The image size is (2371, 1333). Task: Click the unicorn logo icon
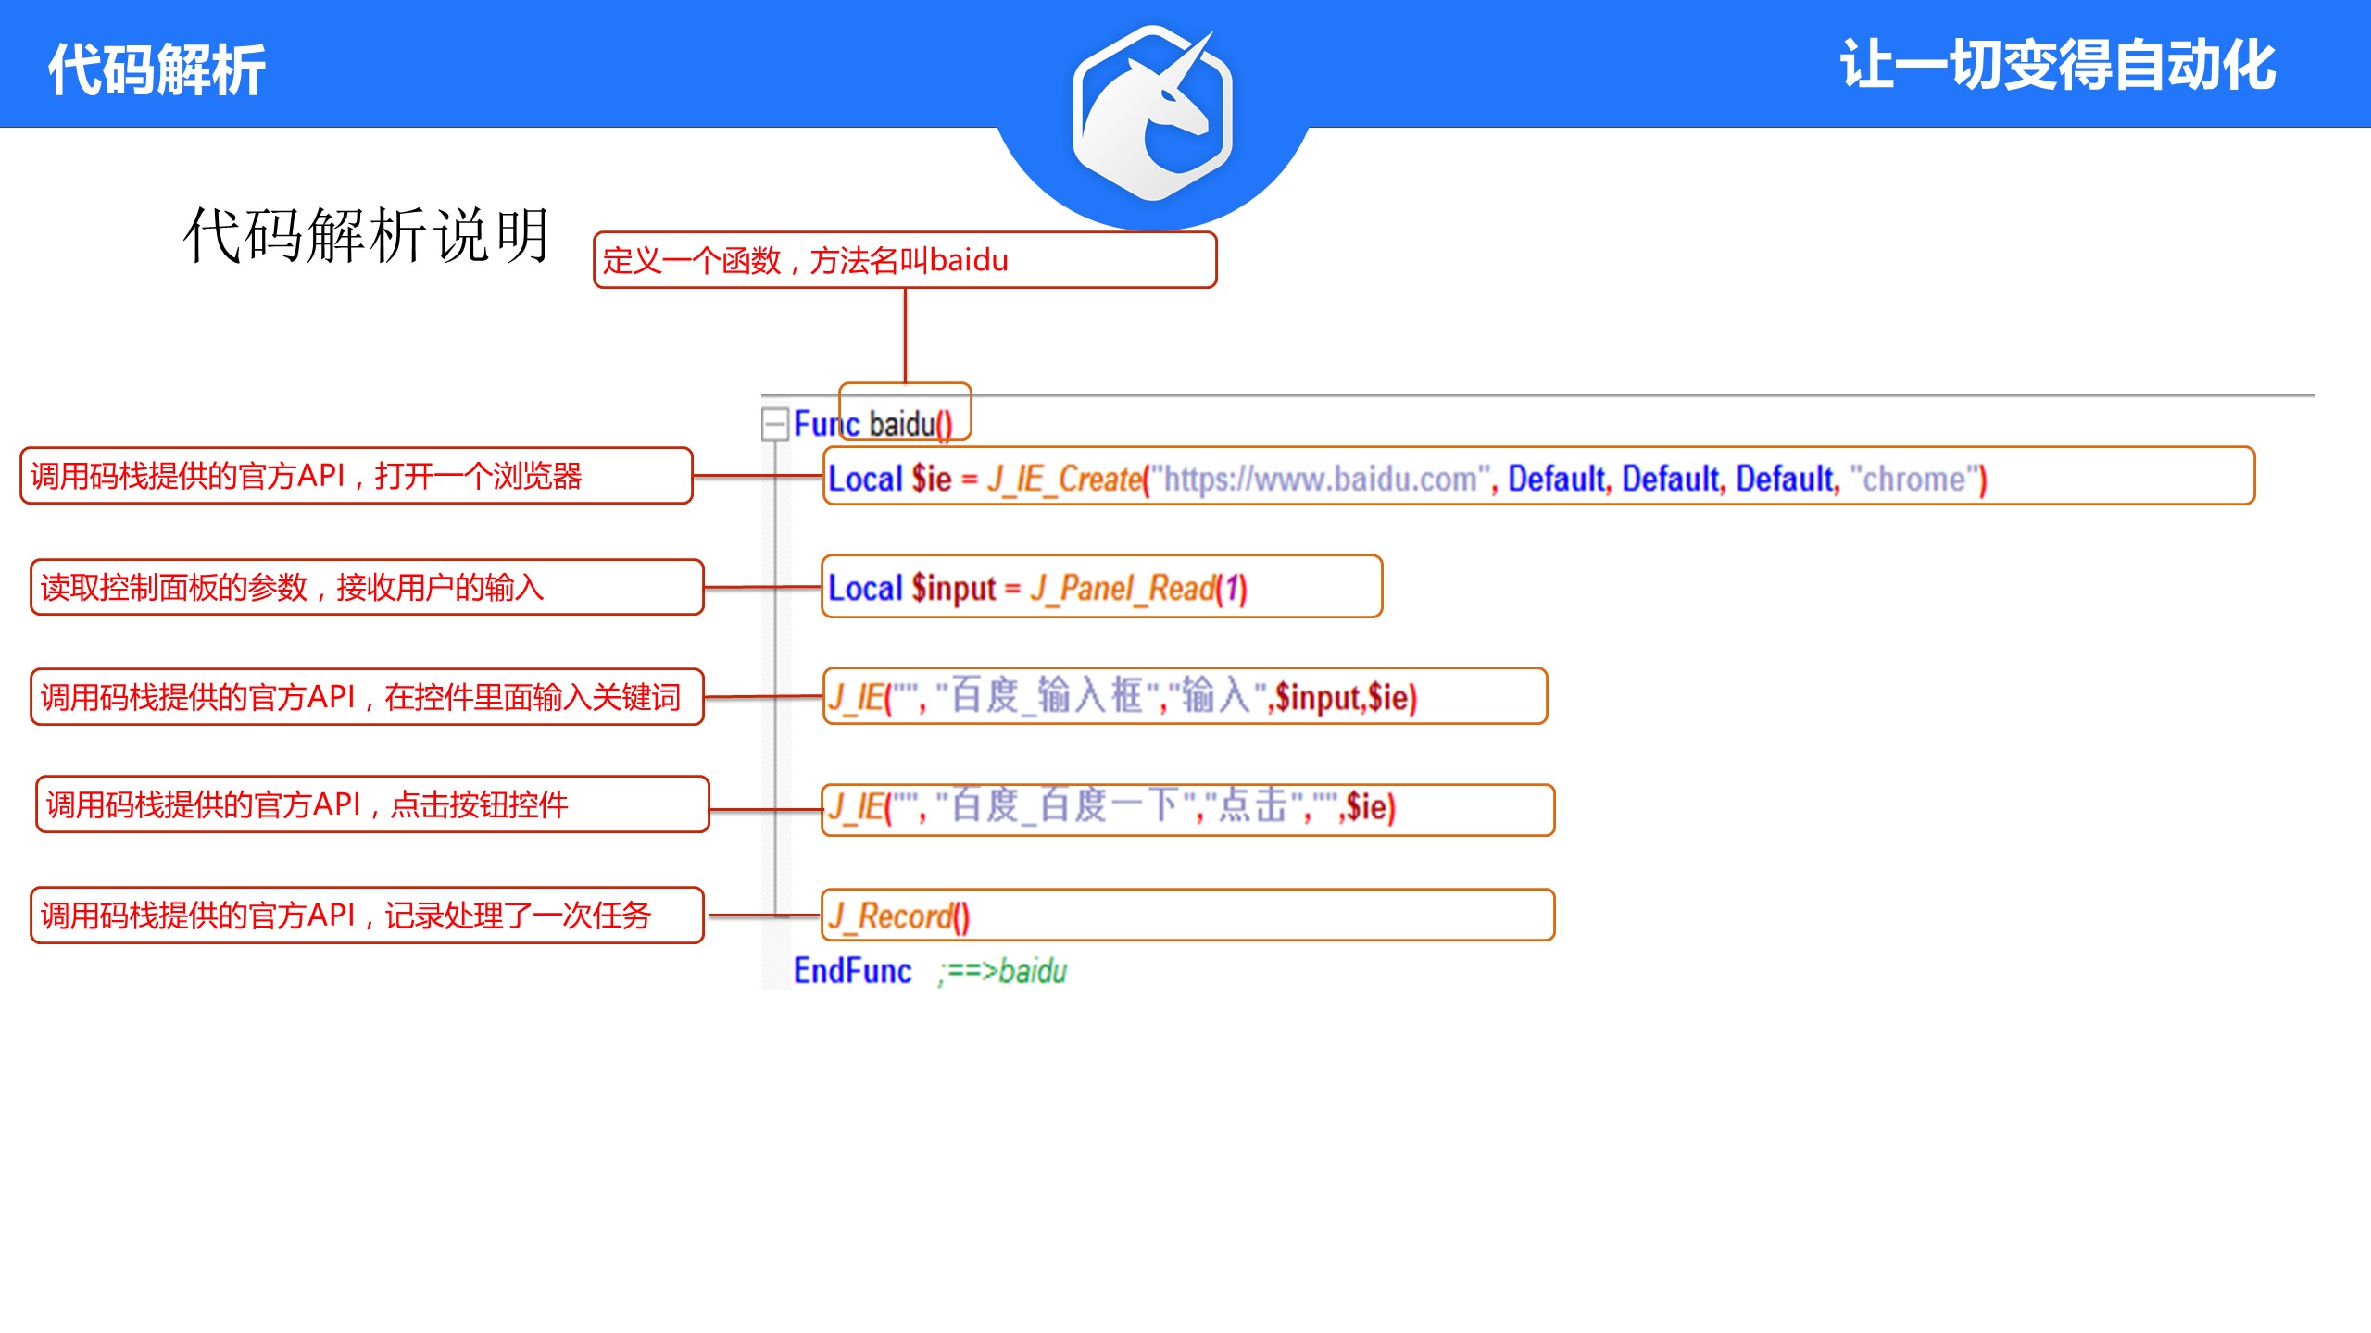(1152, 113)
